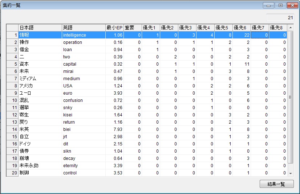The width and height of the screenshot is (300, 194).
Task: Sort by the 英語 column header
Action: [84, 28]
